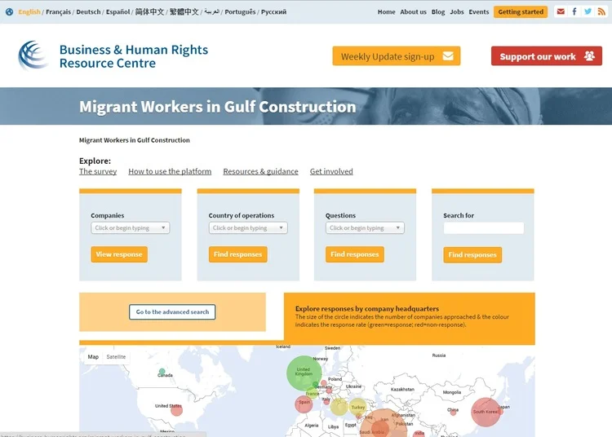Switch language to Arabic
The width and height of the screenshot is (612, 437).
[211, 12]
